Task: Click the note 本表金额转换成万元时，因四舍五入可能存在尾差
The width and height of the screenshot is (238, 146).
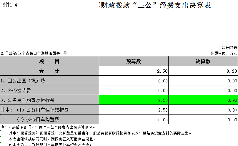Action: [x=52, y=139]
